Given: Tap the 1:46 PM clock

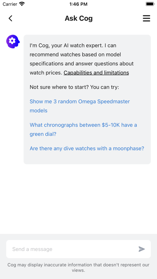Looking at the screenshot, I should tap(78, 4).
